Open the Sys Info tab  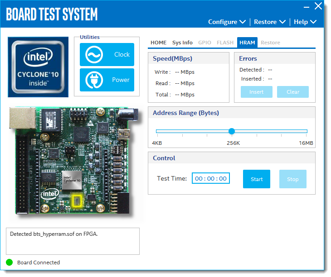click(182, 43)
